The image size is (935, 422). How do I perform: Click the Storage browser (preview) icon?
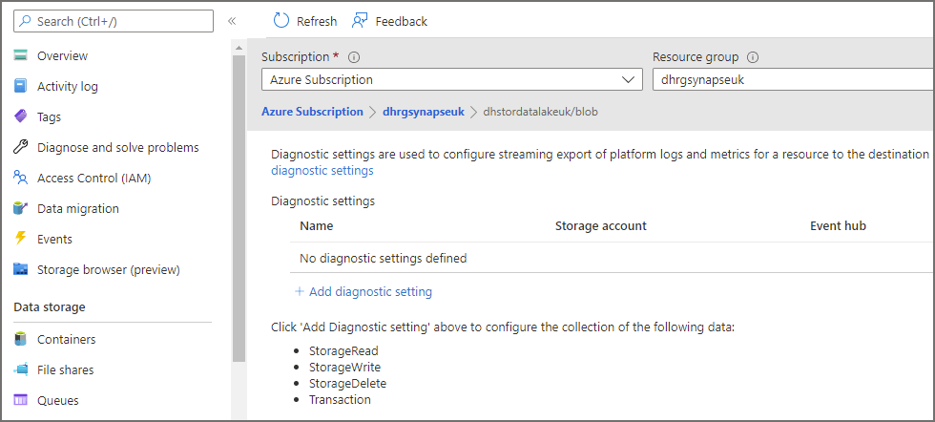click(21, 269)
